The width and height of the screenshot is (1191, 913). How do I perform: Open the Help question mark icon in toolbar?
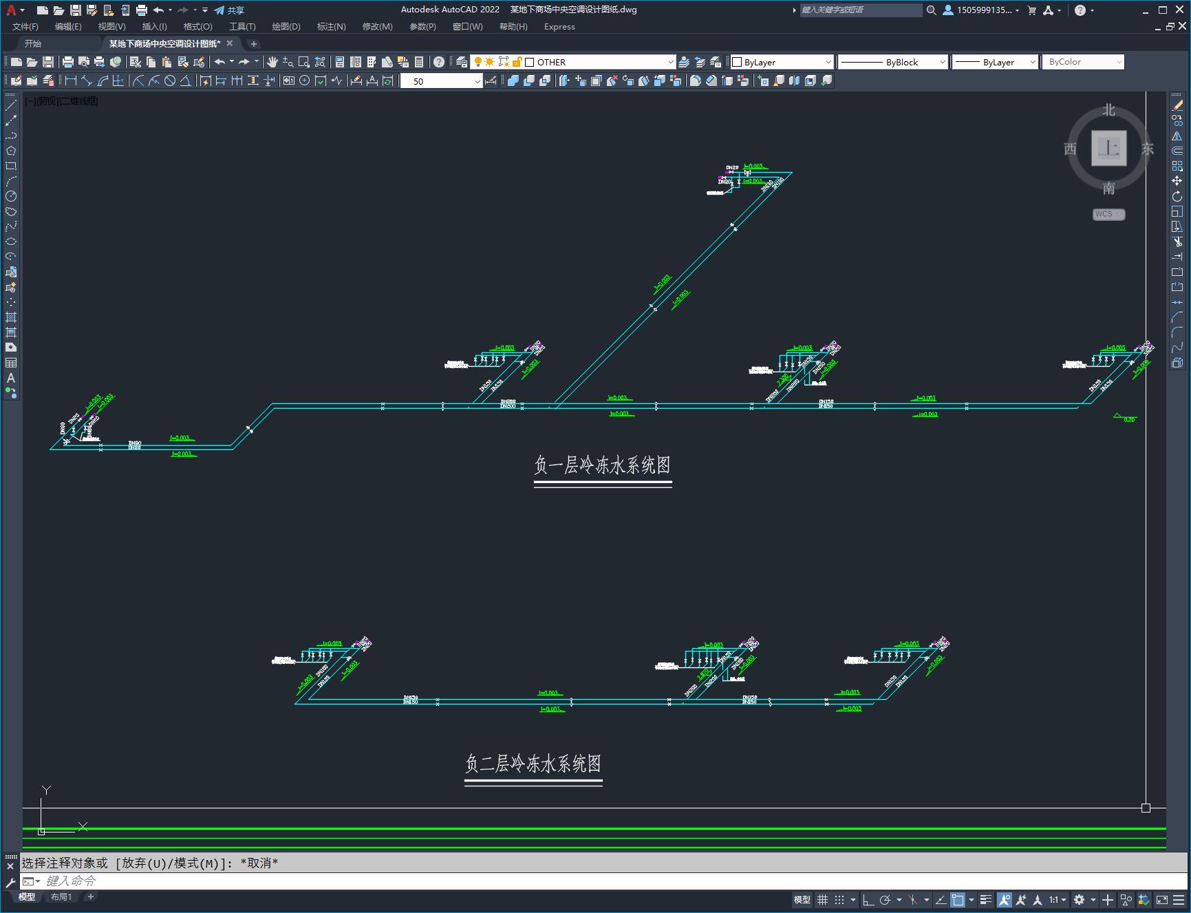[439, 62]
